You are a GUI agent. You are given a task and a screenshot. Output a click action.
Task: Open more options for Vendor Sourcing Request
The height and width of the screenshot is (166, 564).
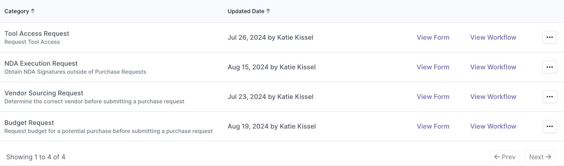550,97
